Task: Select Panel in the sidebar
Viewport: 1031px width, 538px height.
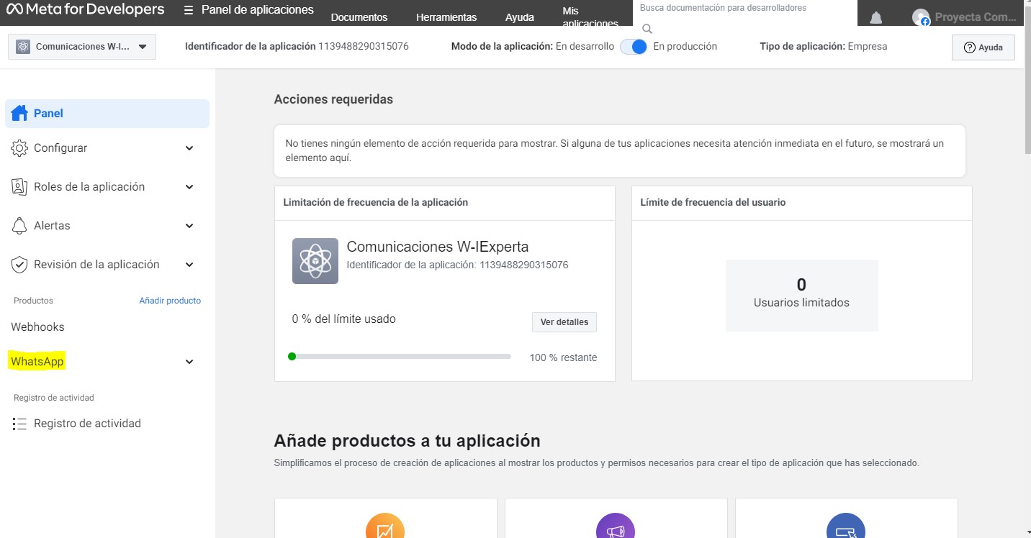Action: [107, 114]
